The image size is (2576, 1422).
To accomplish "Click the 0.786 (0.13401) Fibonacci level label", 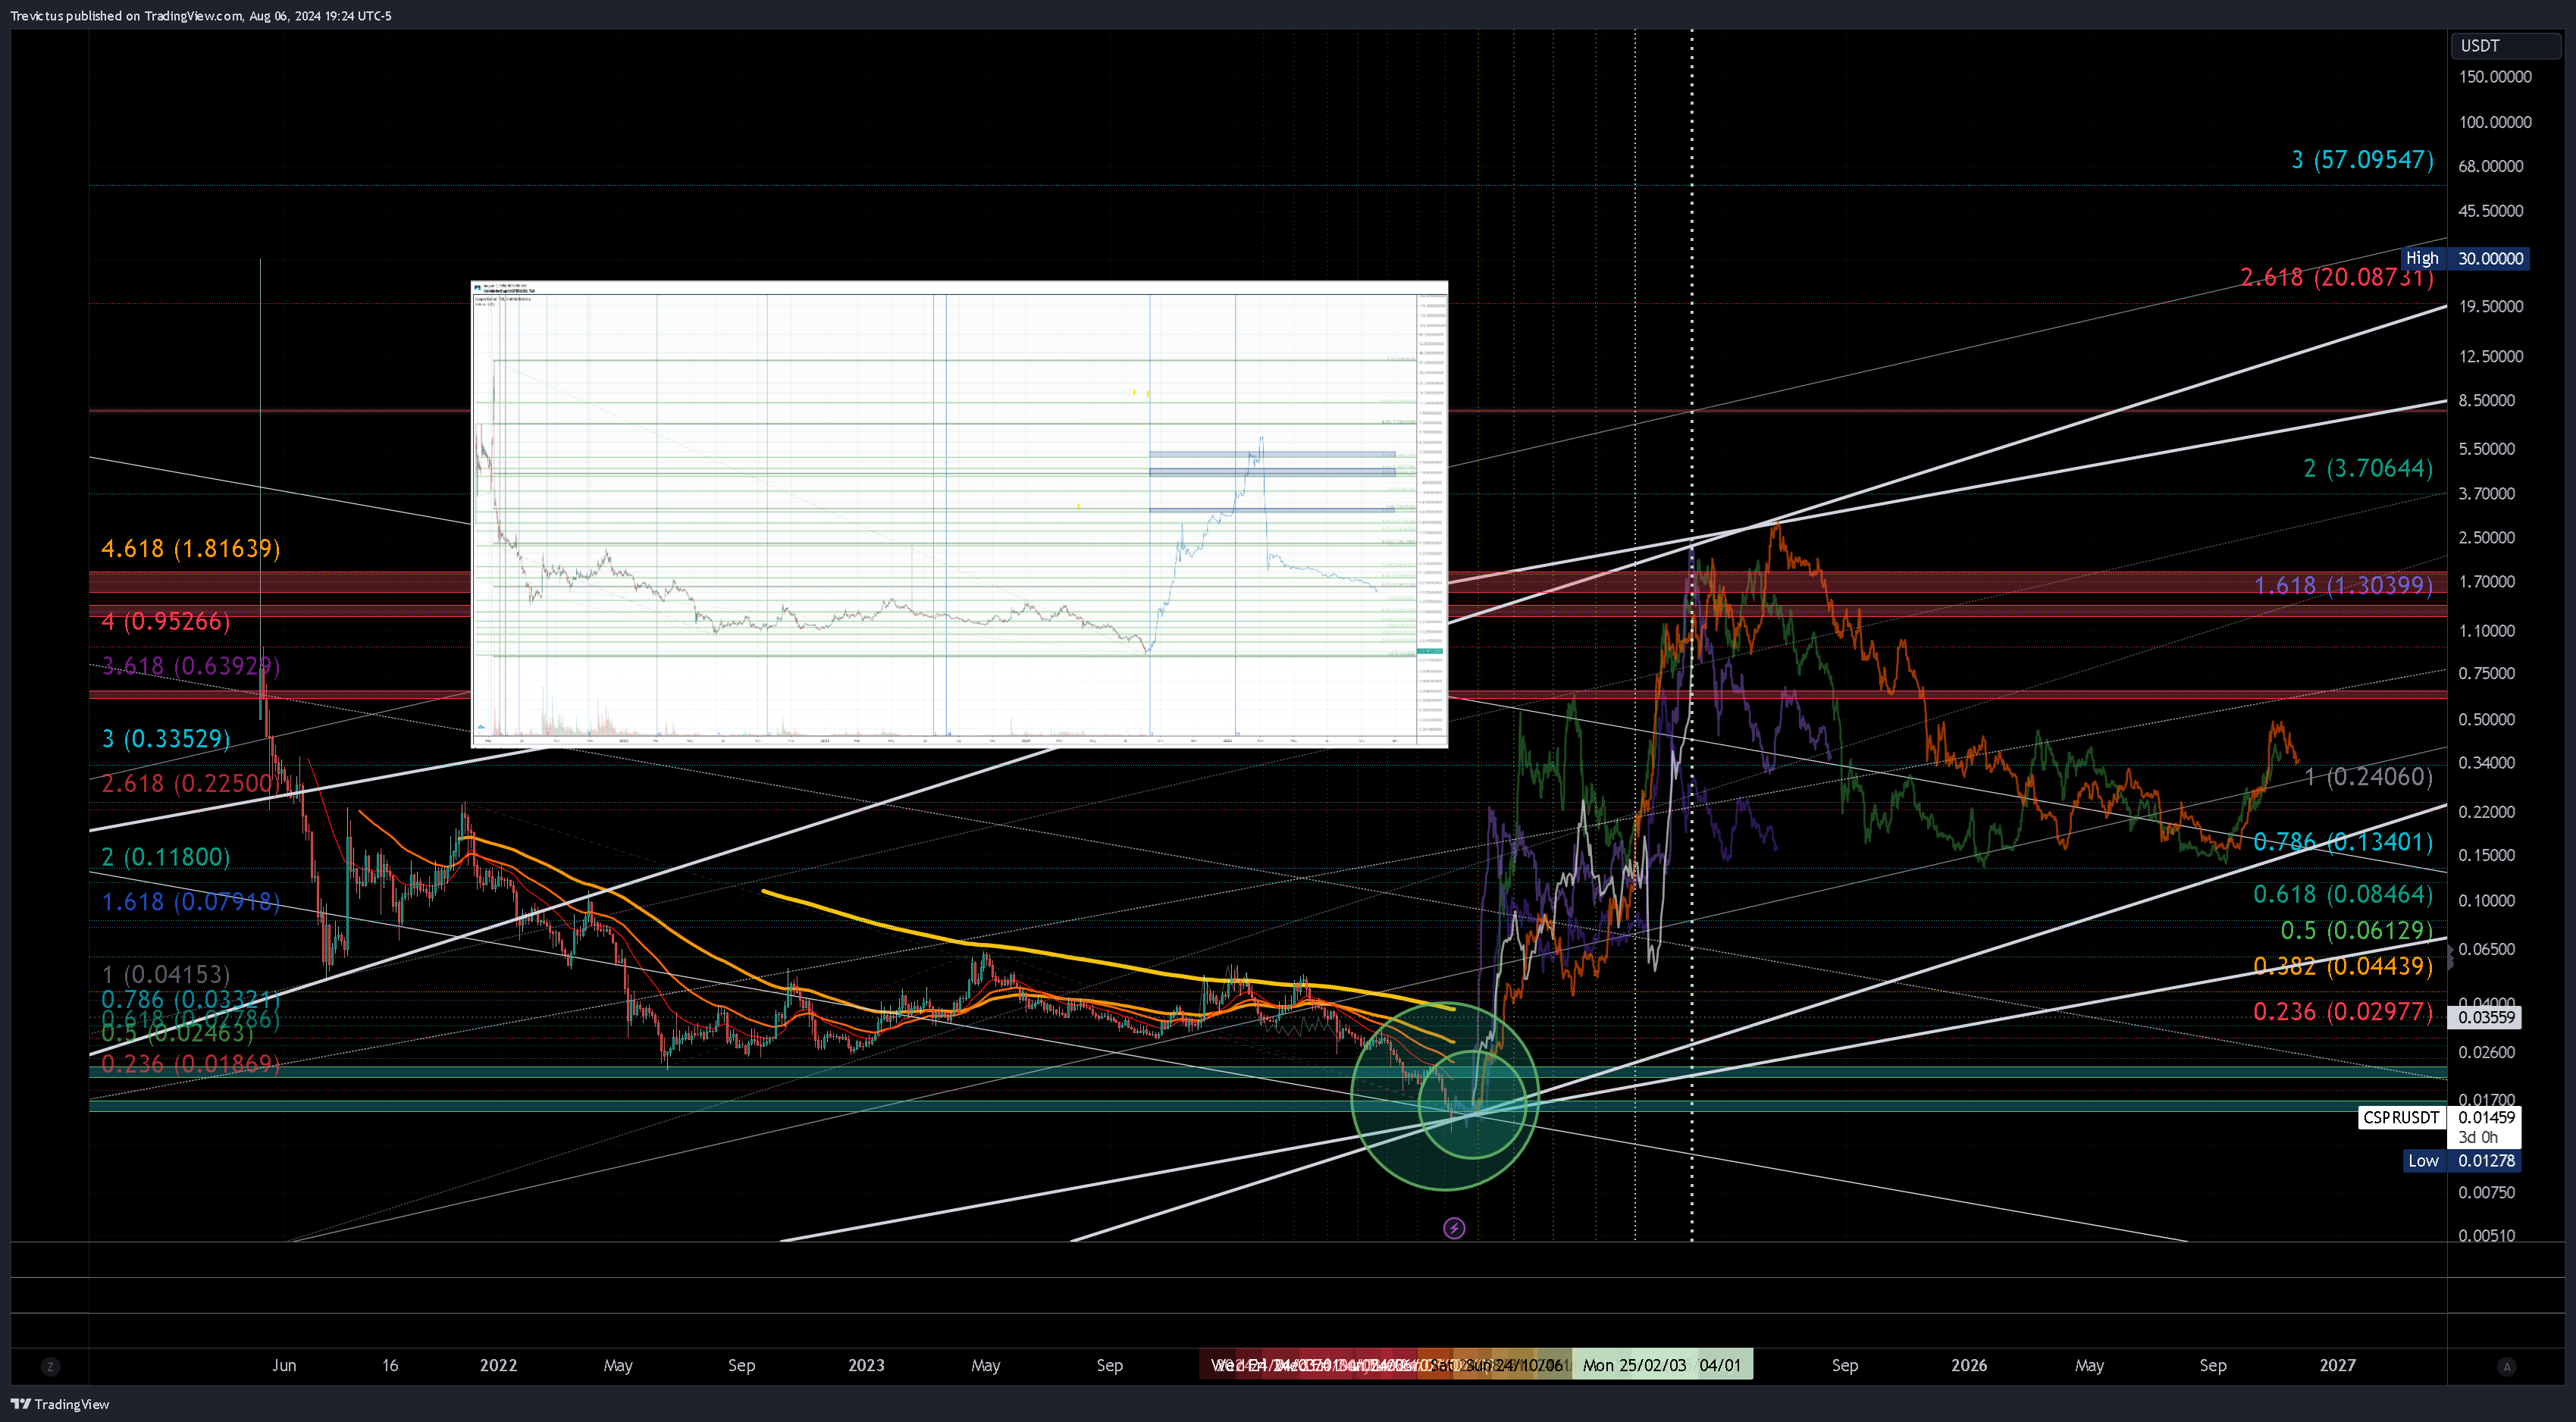I will (2343, 842).
